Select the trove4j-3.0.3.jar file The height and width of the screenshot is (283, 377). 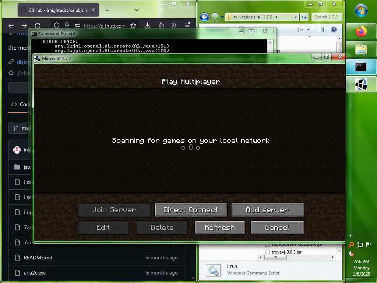[x=286, y=252]
